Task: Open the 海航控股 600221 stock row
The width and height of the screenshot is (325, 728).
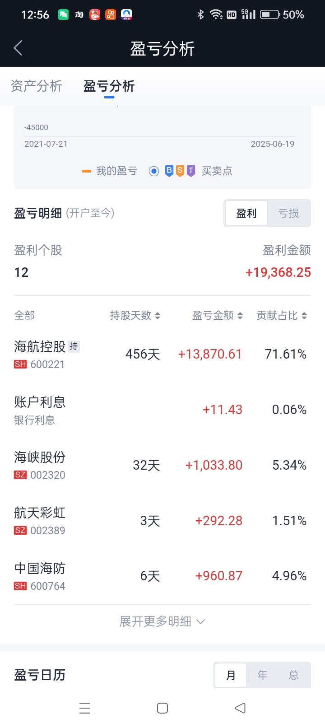Action: [x=162, y=355]
